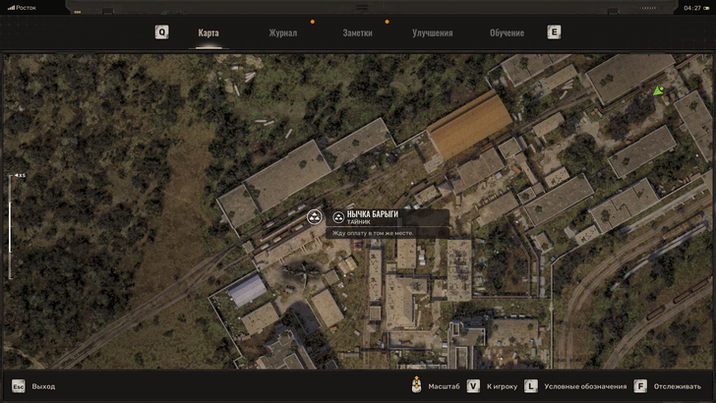The height and width of the screenshot is (403, 716).
Task: Click Отслеживать to track the stash
Action: [677, 386]
